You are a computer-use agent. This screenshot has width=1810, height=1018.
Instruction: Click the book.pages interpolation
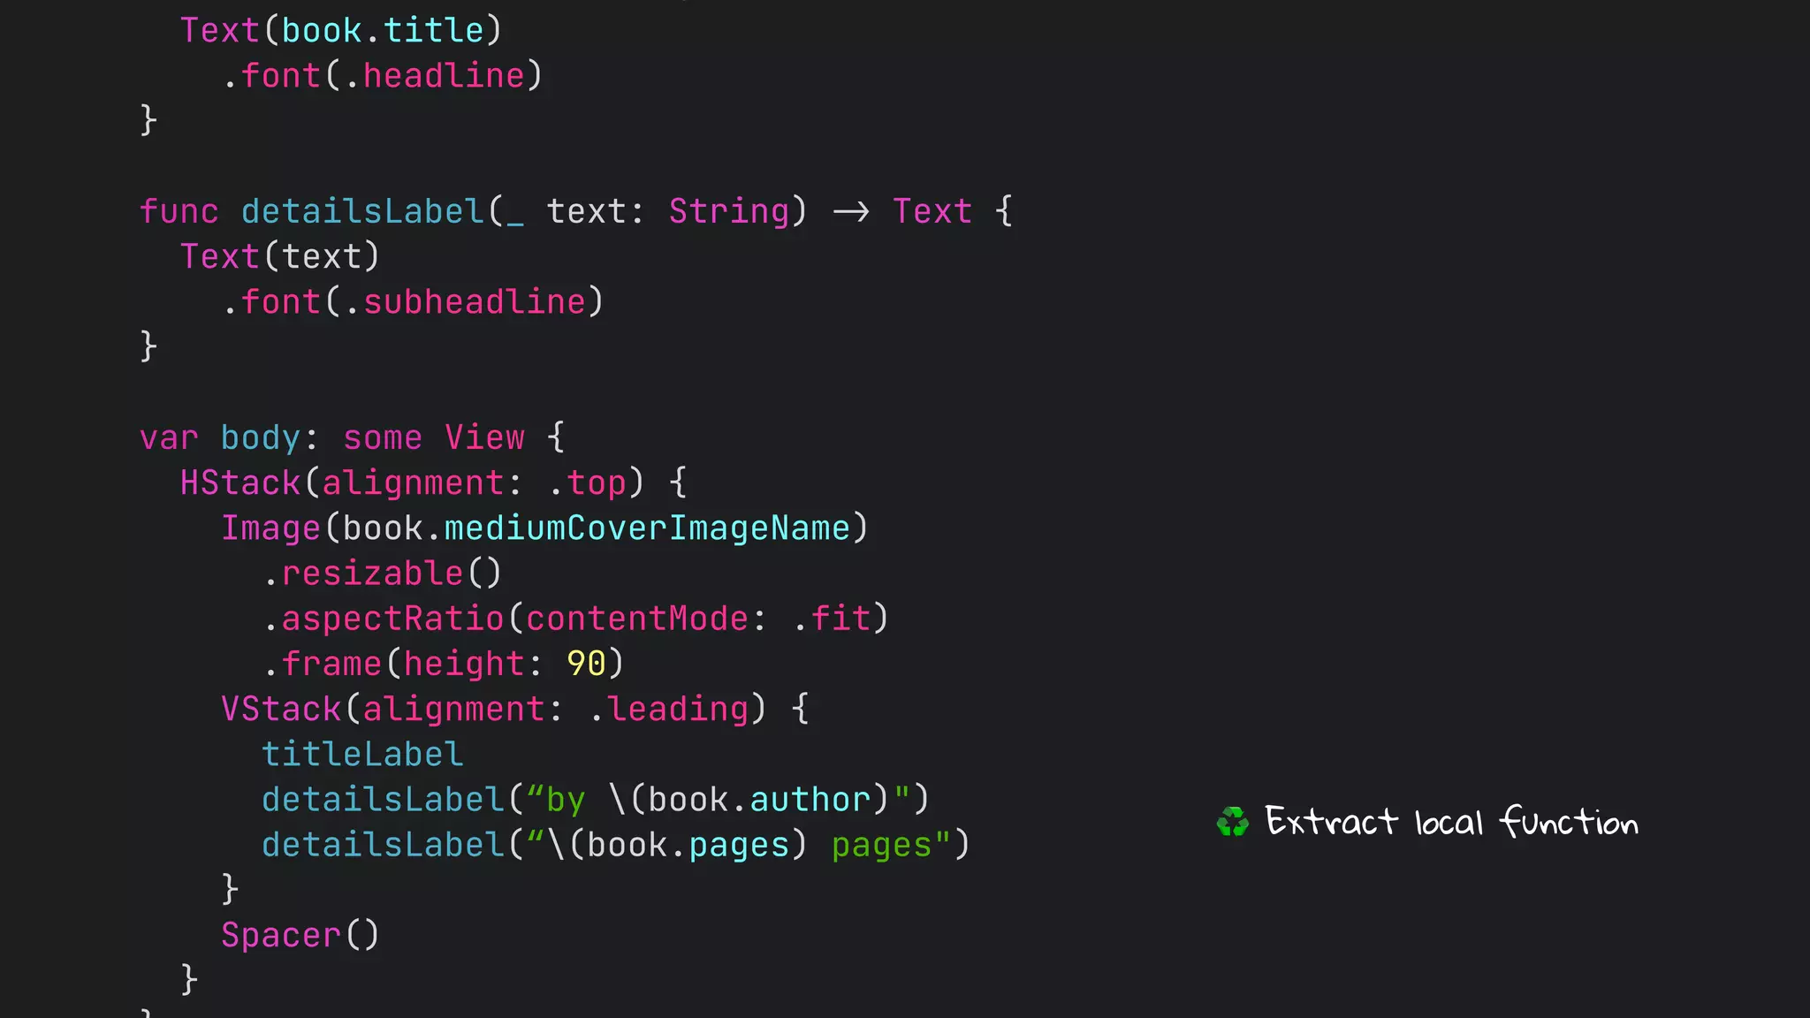(x=688, y=845)
